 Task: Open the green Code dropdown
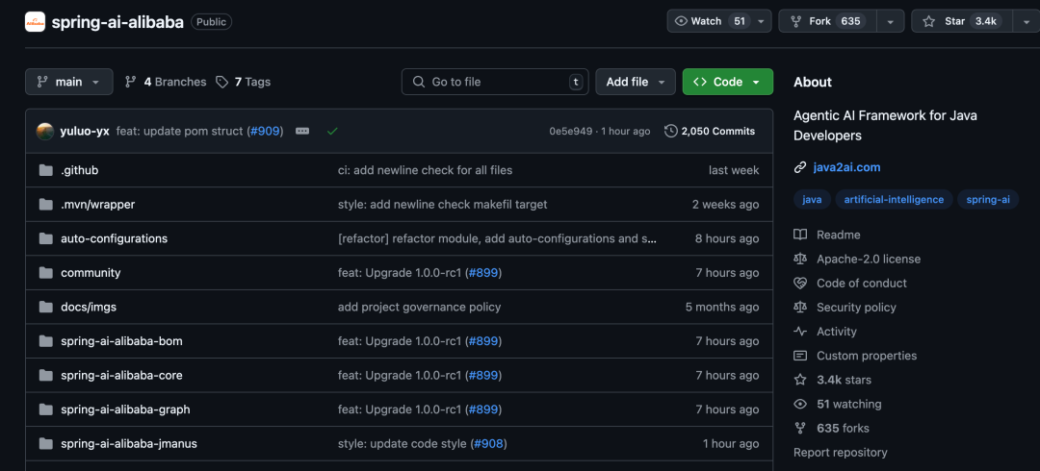(728, 82)
